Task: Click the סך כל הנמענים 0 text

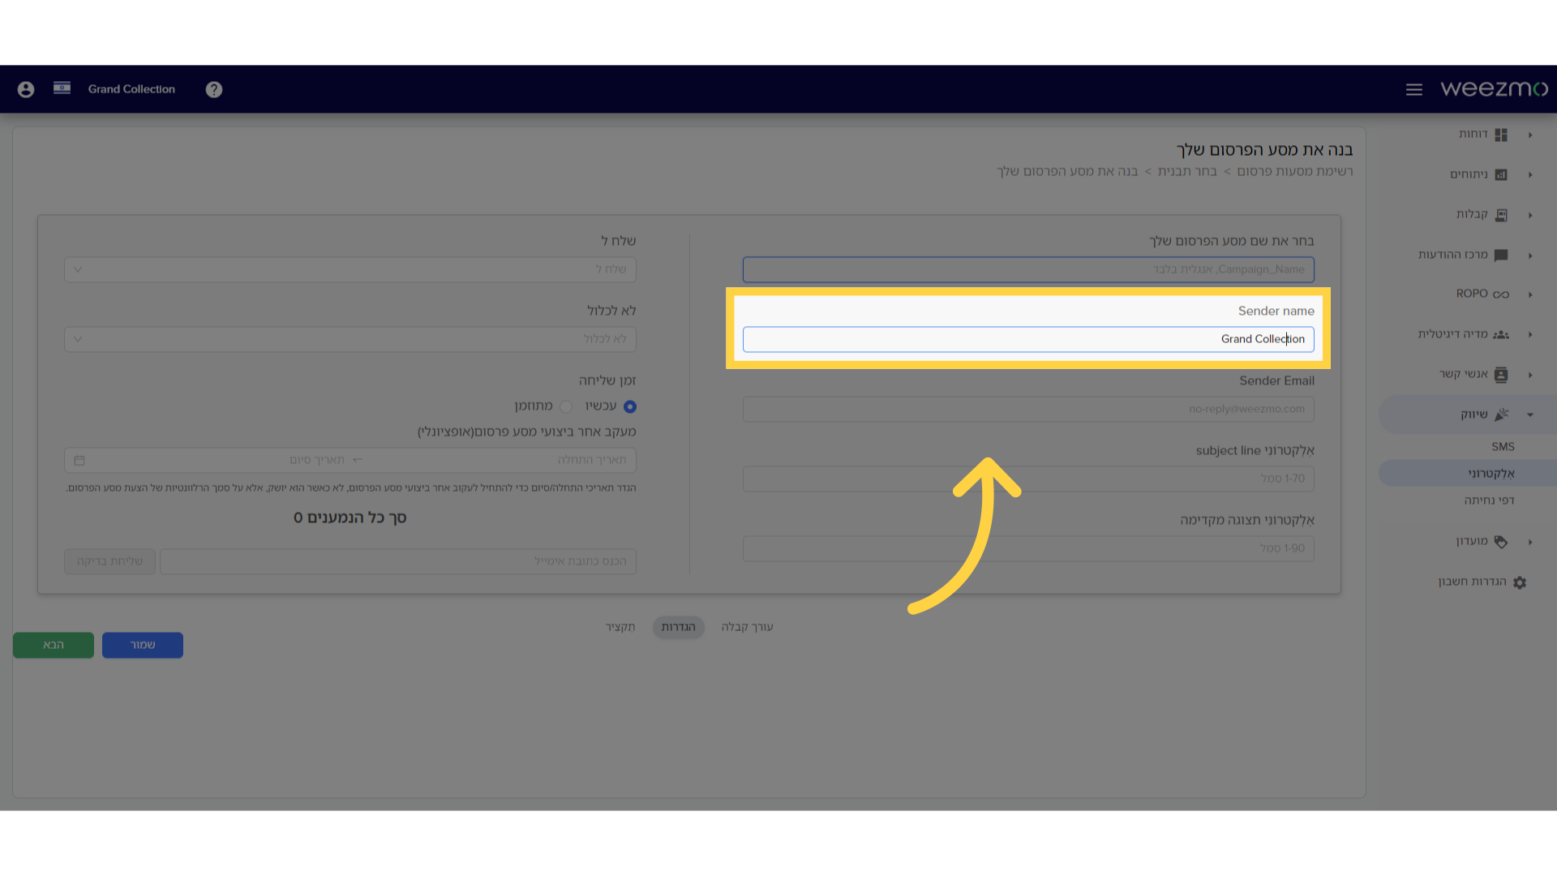Action: point(350,517)
